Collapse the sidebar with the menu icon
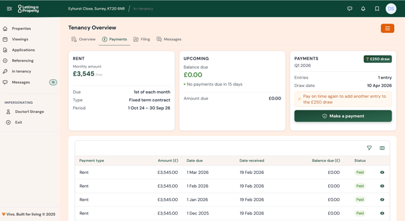The image size is (405, 221). [x=9, y=9]
